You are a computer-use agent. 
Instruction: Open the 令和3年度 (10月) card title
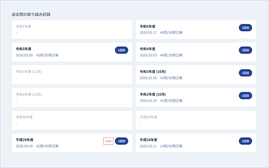tap(152, 72)
